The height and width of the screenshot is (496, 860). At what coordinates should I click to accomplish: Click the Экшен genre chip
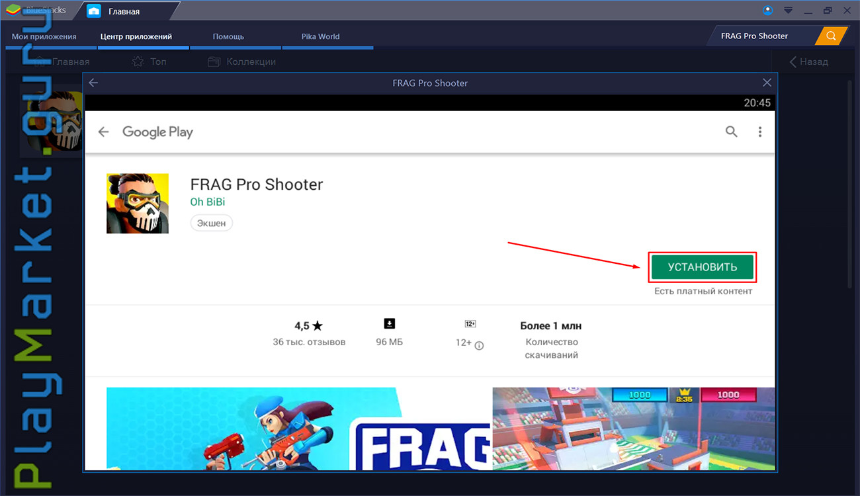click(x=212, y=223)
